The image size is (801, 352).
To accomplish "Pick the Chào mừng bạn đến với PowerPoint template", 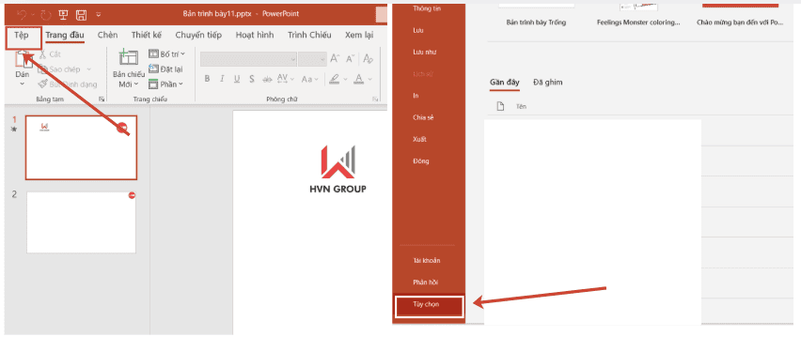I will [739, 22].
